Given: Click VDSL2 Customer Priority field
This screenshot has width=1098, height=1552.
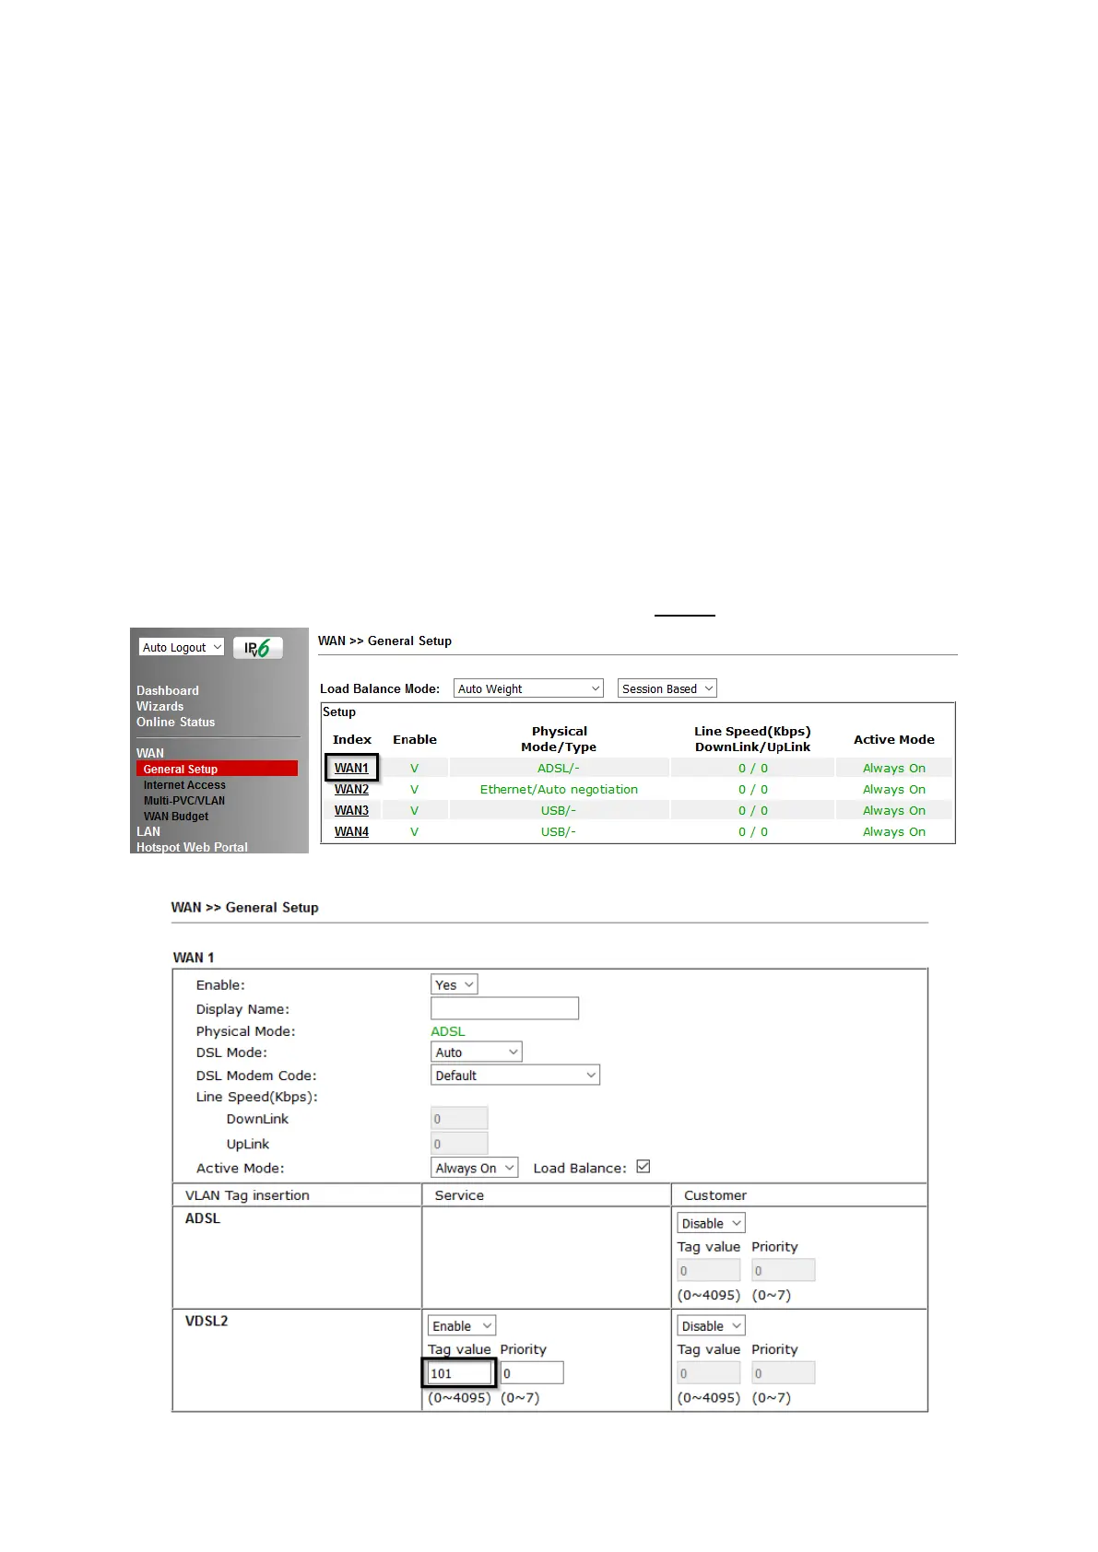Looking at the screenshot, I should point(784,1373).
